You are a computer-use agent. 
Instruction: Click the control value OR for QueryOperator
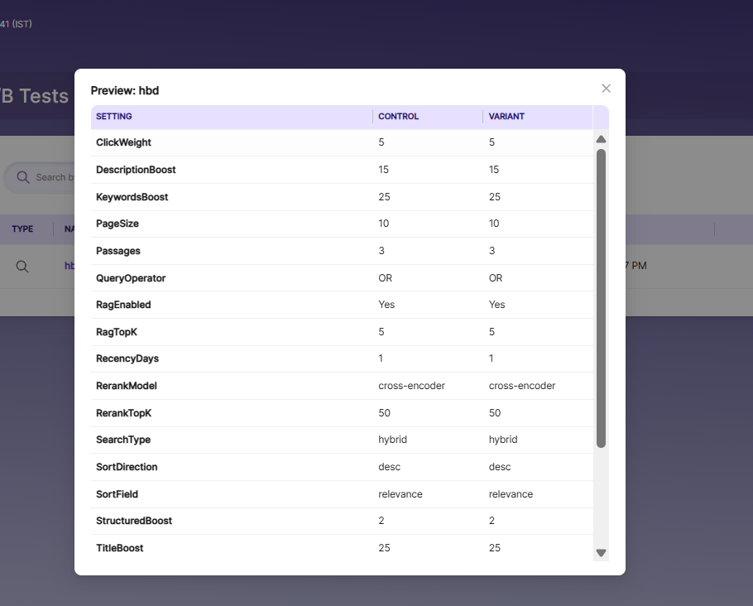(x=385, y=278)
